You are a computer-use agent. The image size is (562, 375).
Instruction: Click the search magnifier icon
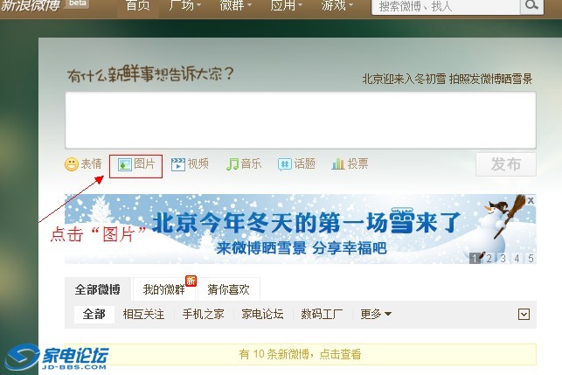pyautogui.click(x=531, y=6)
